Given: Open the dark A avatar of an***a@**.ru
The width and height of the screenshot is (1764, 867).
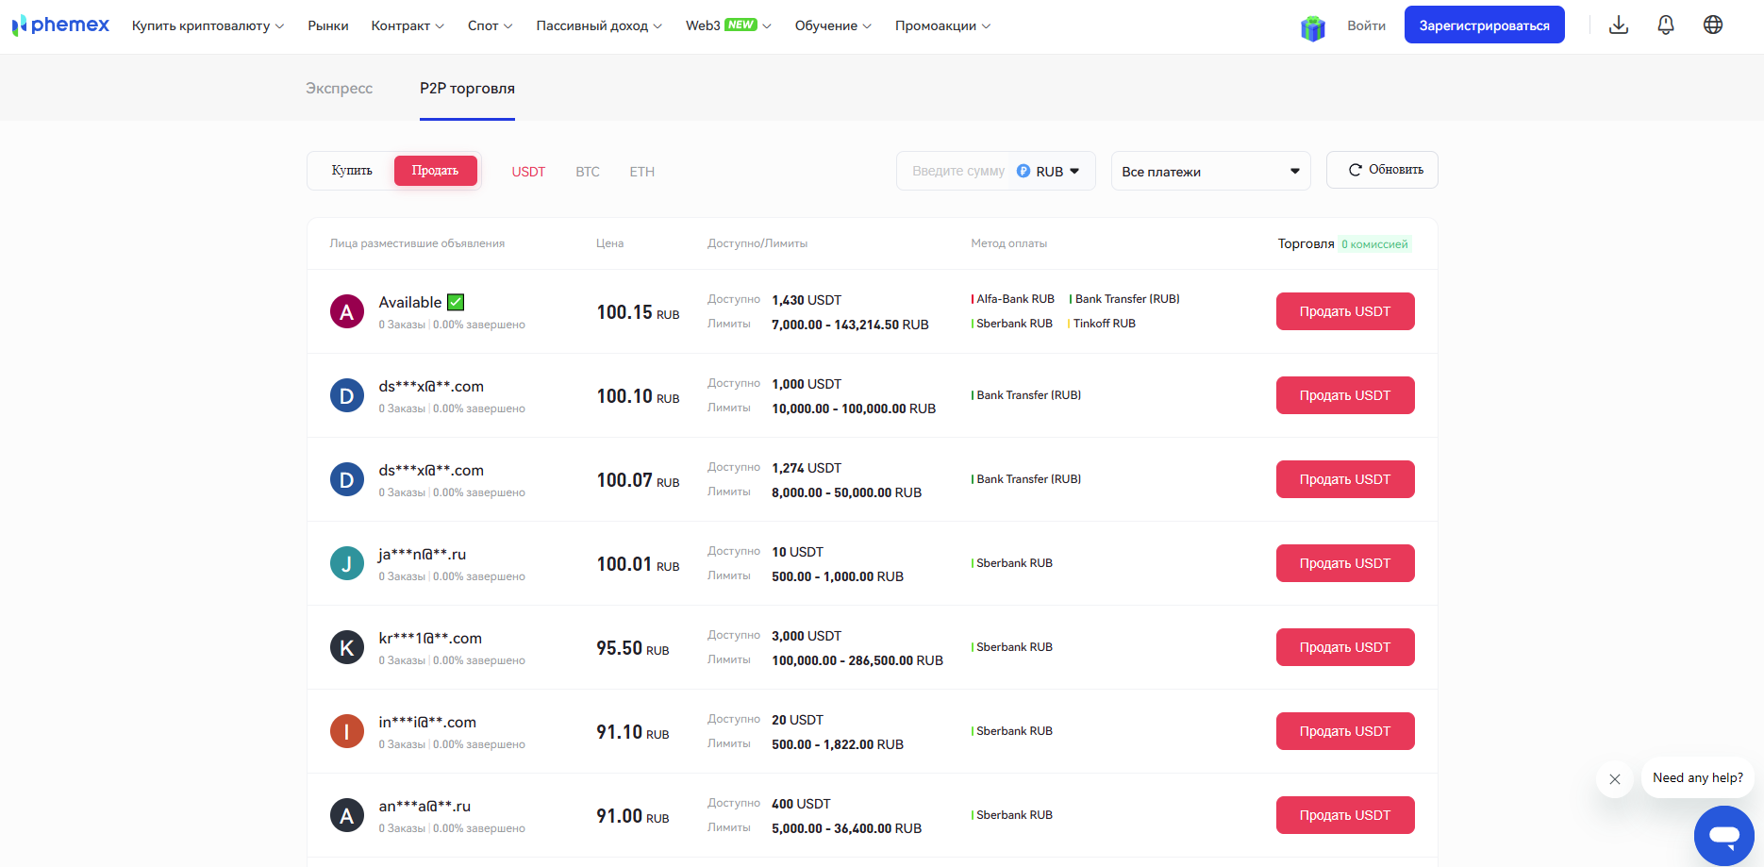Looking at the screenshot, I should pyautogui.click(x=347, y=815).
